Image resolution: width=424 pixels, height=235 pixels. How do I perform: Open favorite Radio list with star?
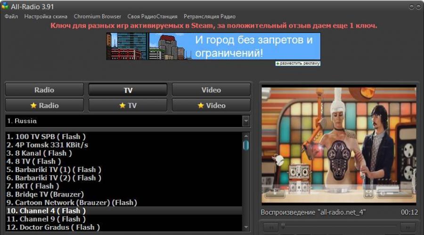44,105
